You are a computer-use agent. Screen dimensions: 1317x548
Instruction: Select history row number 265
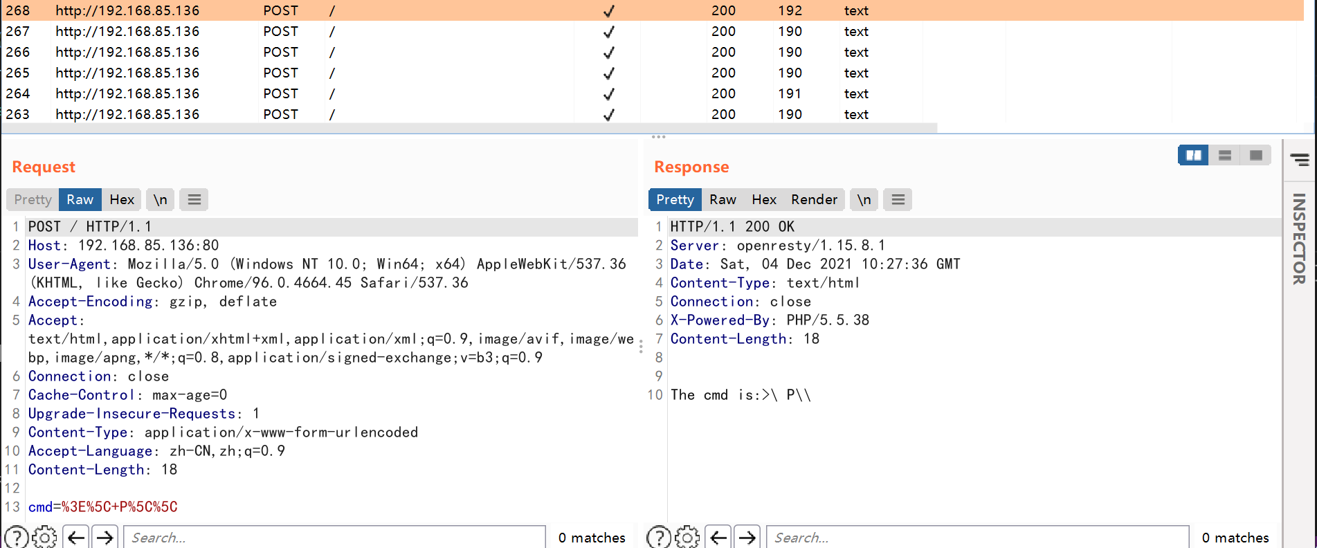pos(652,73)
